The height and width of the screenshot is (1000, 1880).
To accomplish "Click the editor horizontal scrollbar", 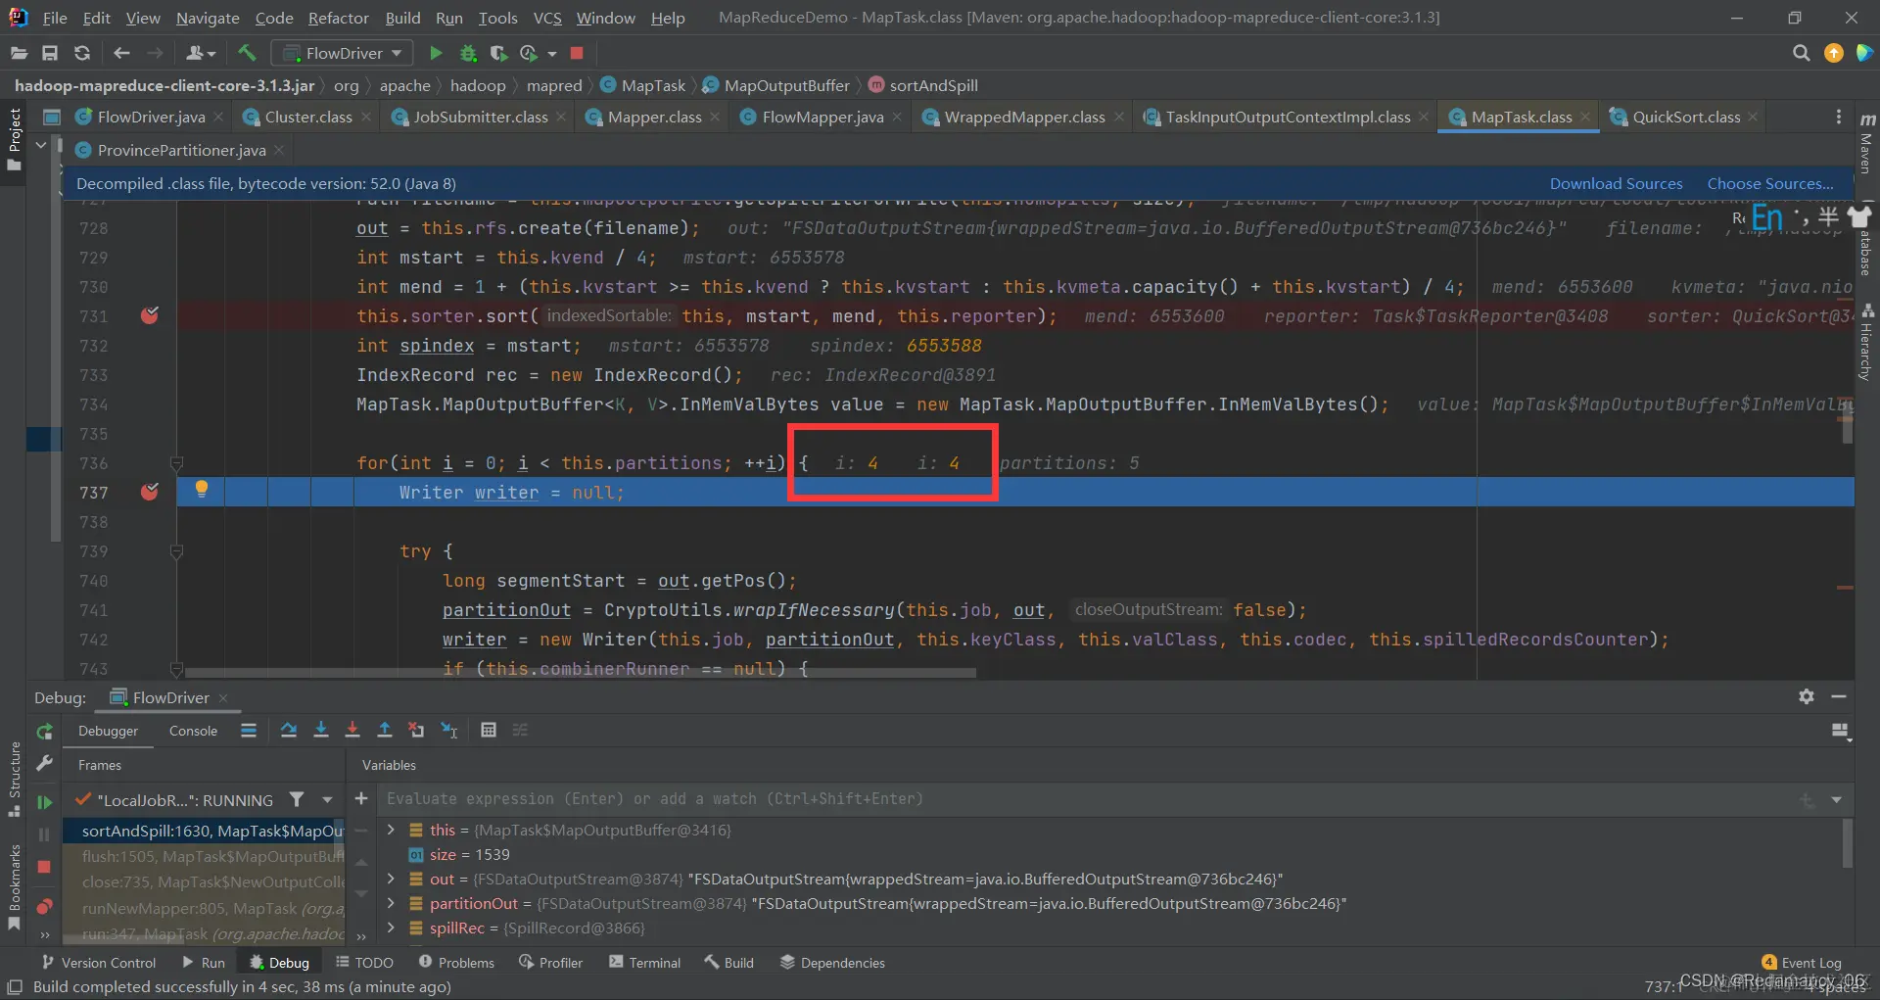I will point(581,673).
